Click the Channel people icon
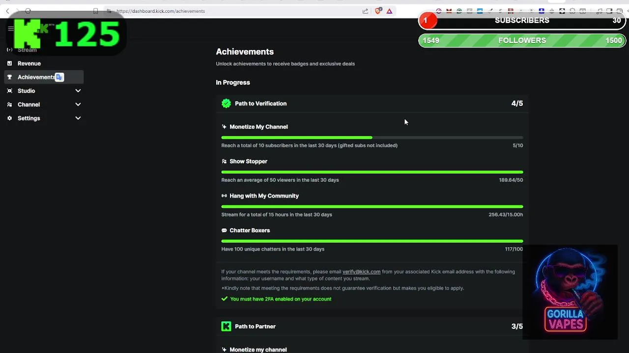The image size is (629, 353). click(9, 104)
